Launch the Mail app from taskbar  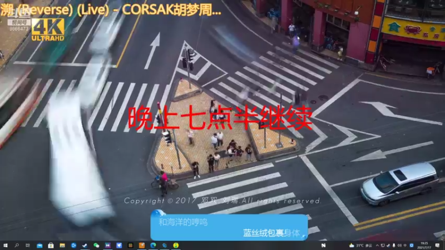(39, 246)
